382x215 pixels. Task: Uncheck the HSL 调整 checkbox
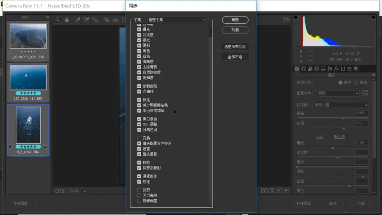139,124
